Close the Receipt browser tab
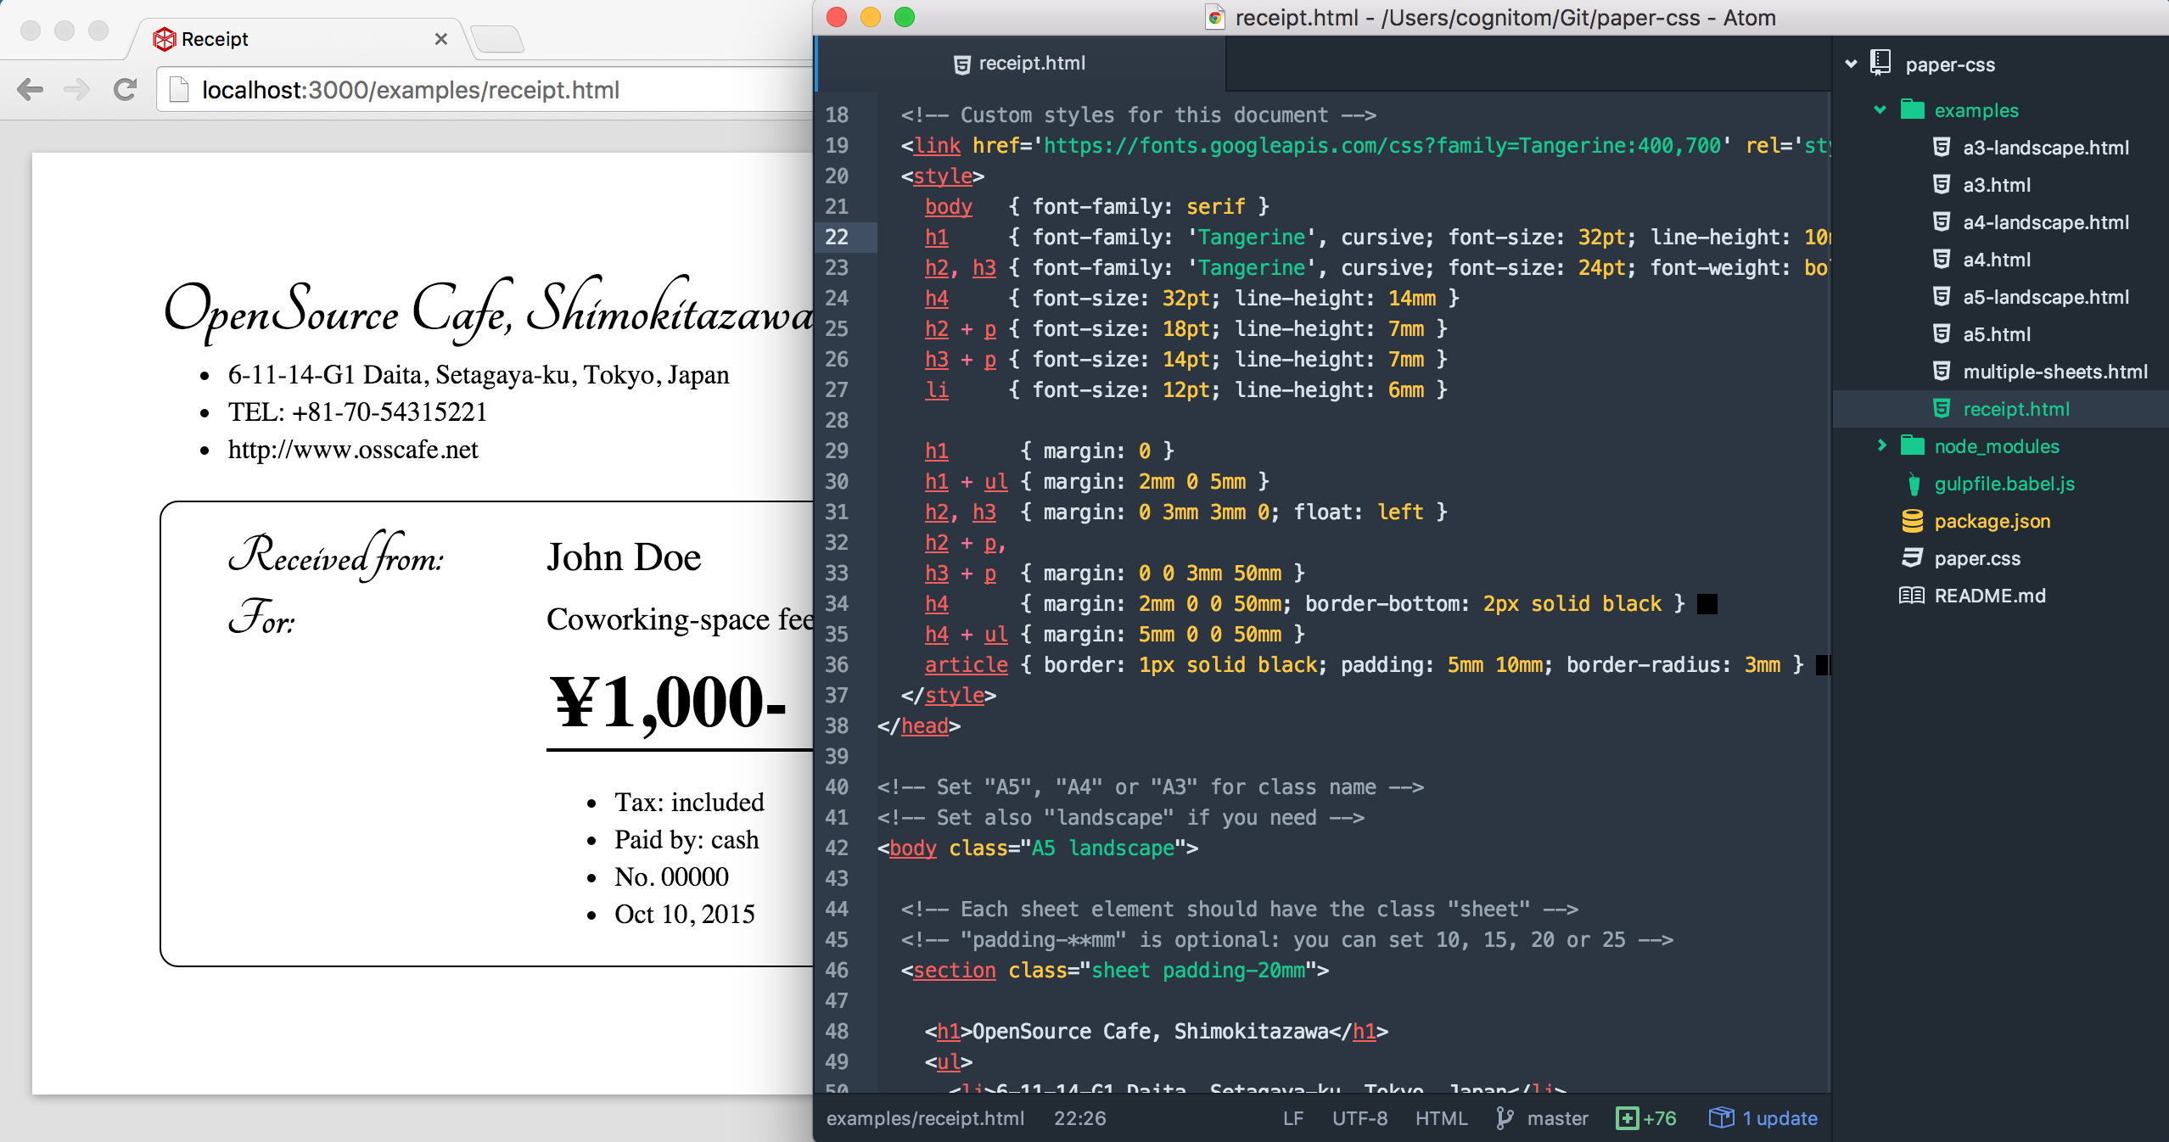Image resolution: width=2169 pixels, height=1142 pixels. tap(440, 39)
